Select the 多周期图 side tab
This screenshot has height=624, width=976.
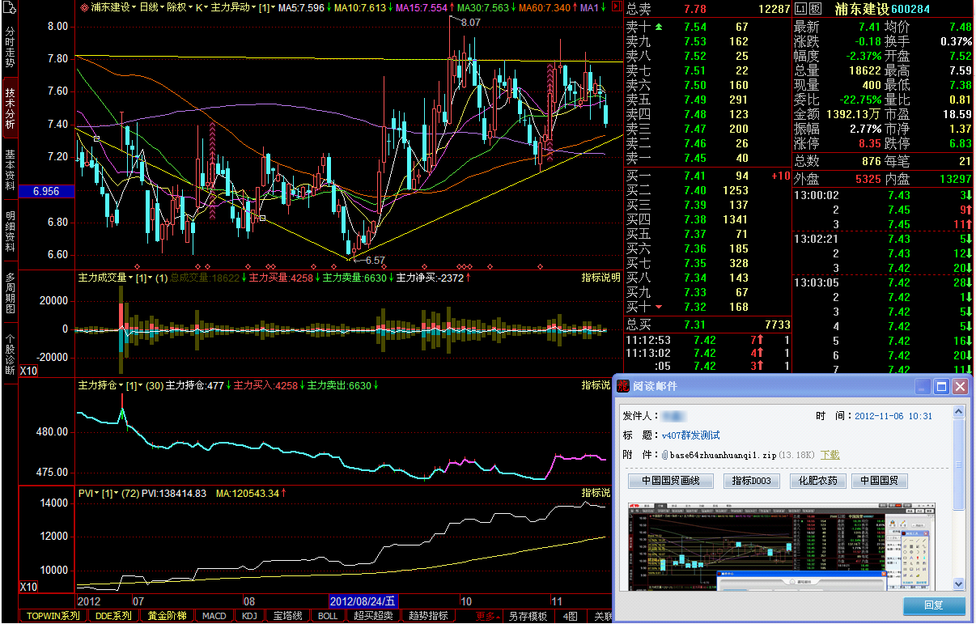[10, 294]
